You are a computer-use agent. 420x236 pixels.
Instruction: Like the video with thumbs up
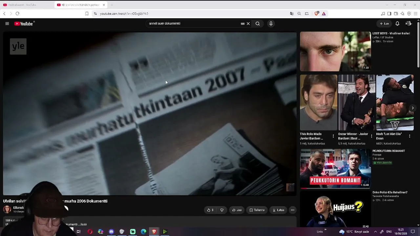tap(210, 210)
